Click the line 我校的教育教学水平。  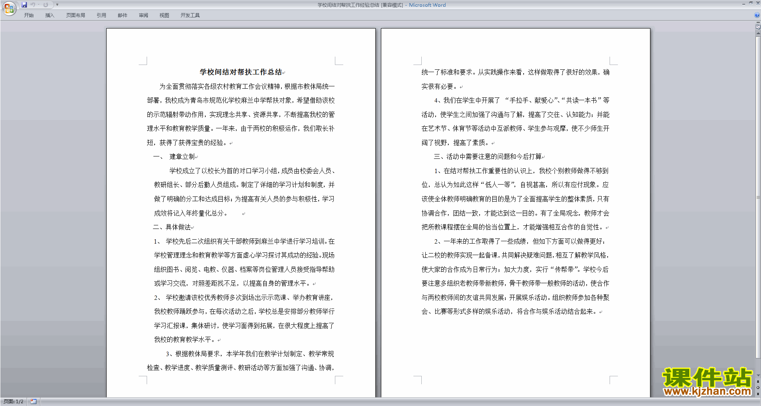[x=185, y=339]
